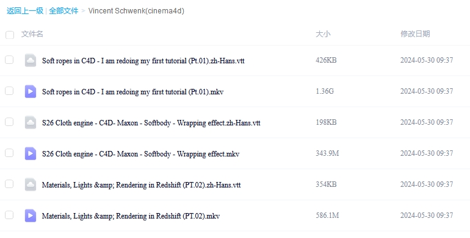
Task: Tick the select-all checkbox beside 文件名
Action: [x=10, y=35]
